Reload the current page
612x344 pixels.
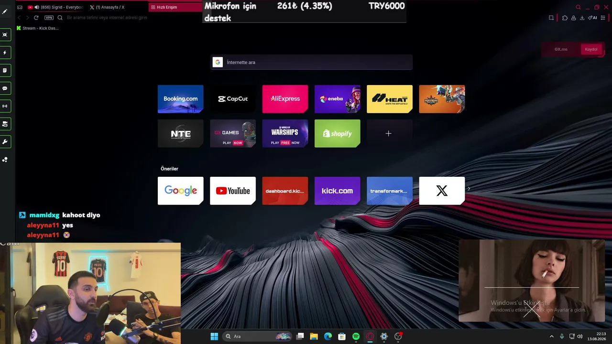(x=36, y=18)
